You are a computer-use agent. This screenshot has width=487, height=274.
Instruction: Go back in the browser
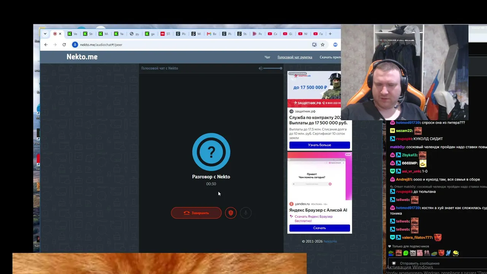point(46,45)
